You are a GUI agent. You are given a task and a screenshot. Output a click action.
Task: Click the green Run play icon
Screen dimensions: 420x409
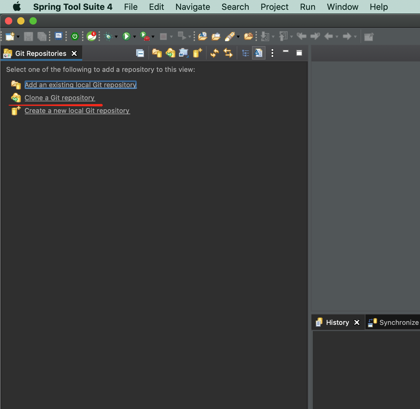point(126,37)
